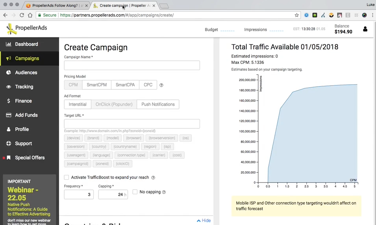Click into the Frequency field
Screen dimensions: 376x225
(79, 194)
